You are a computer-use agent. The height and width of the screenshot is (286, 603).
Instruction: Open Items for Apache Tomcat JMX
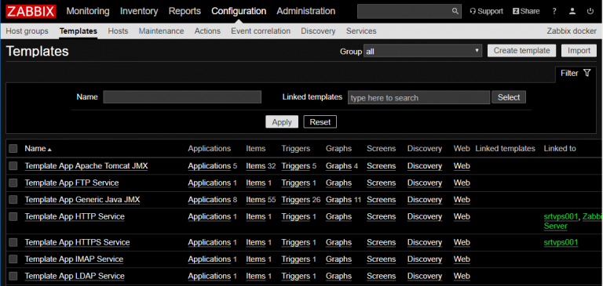click(256, 166)
